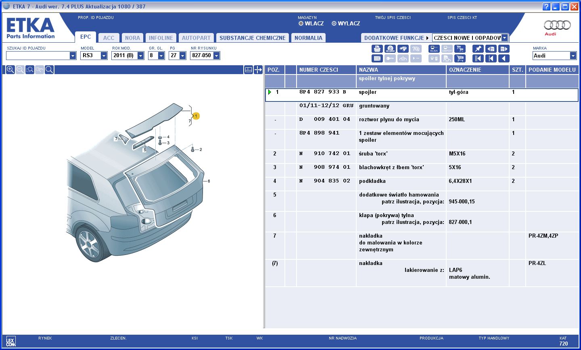
Task: Expand DODATKOWE FUNKCJE menu
Action: (x=396, y=38)
